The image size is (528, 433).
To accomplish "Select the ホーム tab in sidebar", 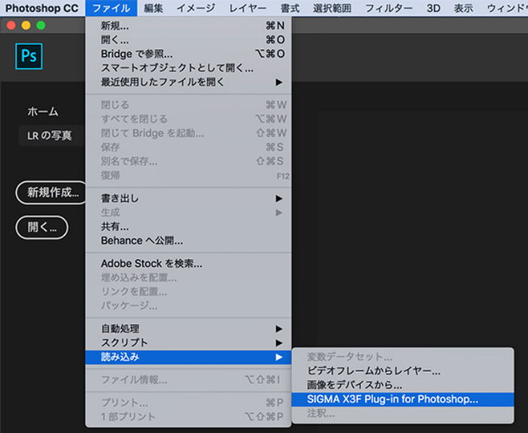I will (x=43, y=112).
